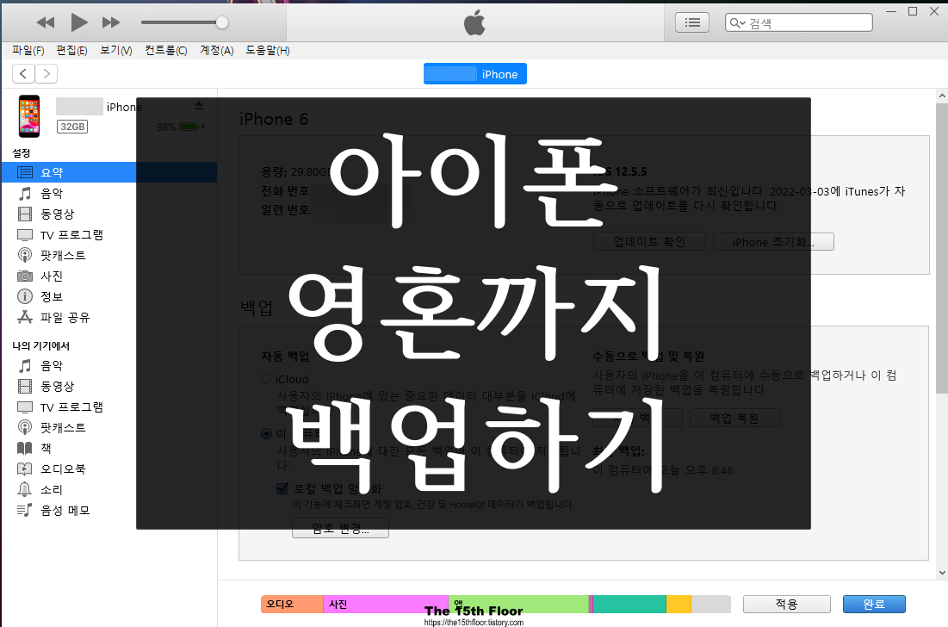
Task: Click the play button
Action: pyautogui.click(x=78, y=23)
